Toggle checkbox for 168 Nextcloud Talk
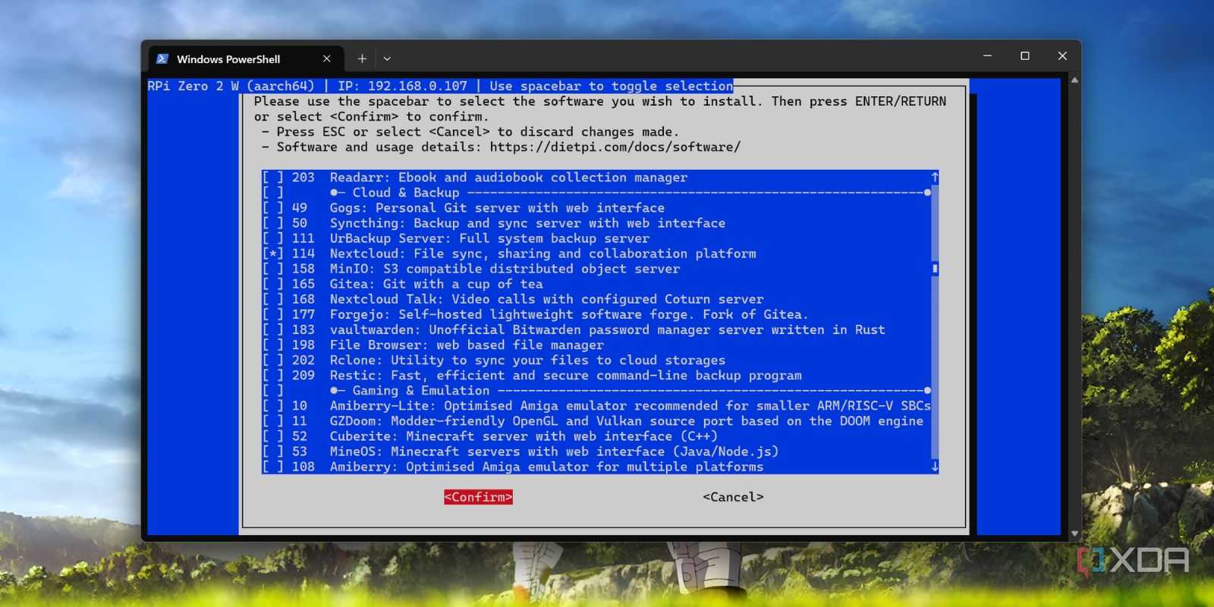1214x607 pixels. coord(273,299)
